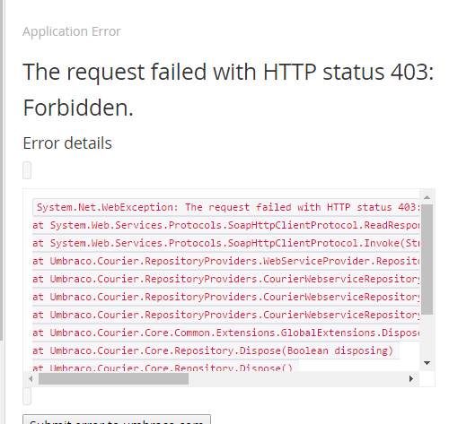Click the small empty box above the stack trace
This screenshot has height=424, width=449.
tap(27, 170)
